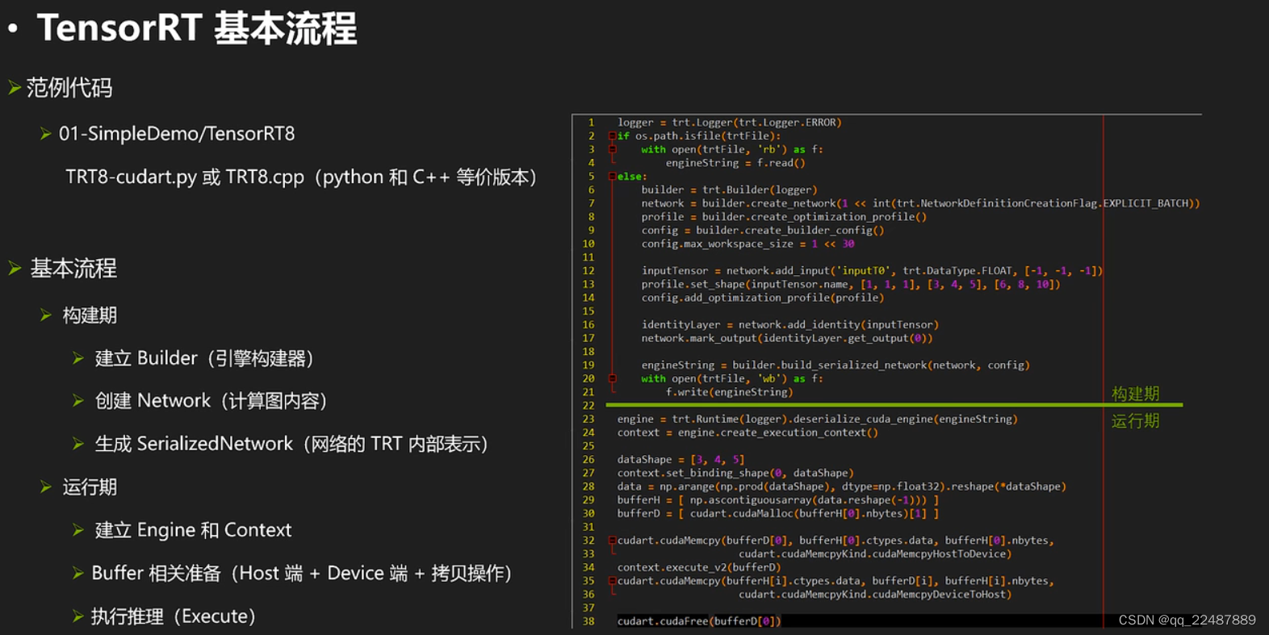Click the '基本流程' heading

(x=73, y=268)
